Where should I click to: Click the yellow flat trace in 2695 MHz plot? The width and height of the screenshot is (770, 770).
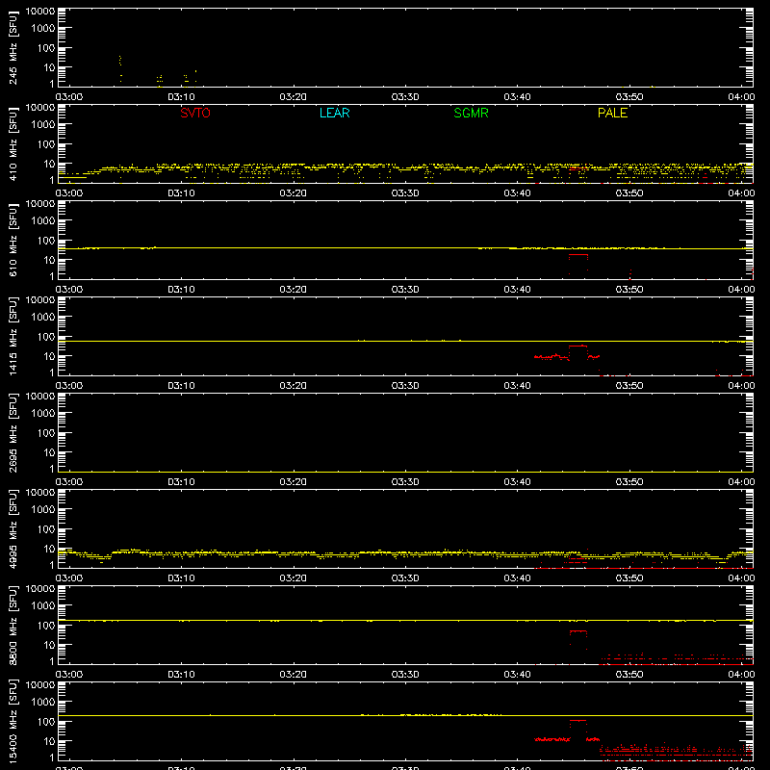click(405, 472)
